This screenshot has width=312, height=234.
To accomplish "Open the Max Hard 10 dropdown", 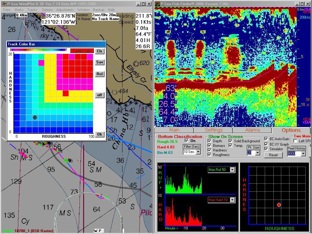I will point(232,200).
